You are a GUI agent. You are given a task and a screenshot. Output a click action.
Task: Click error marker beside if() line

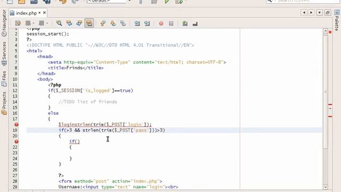17,141
